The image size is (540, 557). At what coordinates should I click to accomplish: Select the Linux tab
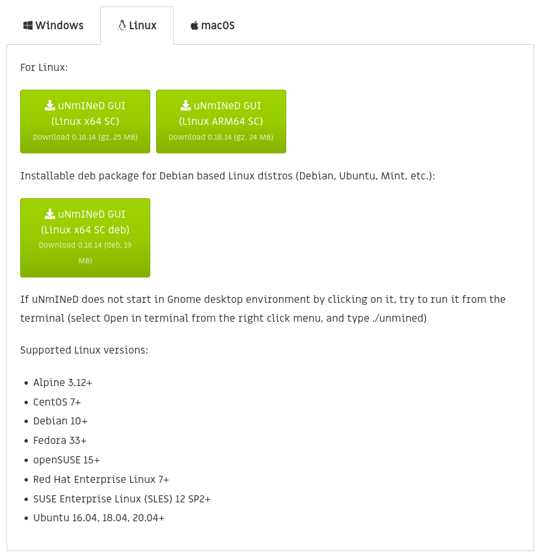(x=137, y=25)
